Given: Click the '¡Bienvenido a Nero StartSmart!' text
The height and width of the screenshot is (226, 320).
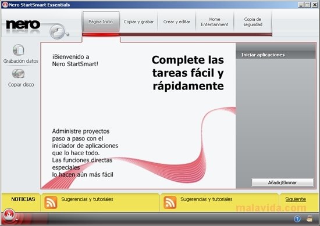Looking at the screenshot, I should click(75, 60).
